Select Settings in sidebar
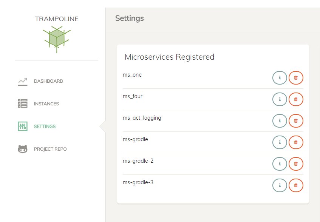320x222 pixels. 45,126
